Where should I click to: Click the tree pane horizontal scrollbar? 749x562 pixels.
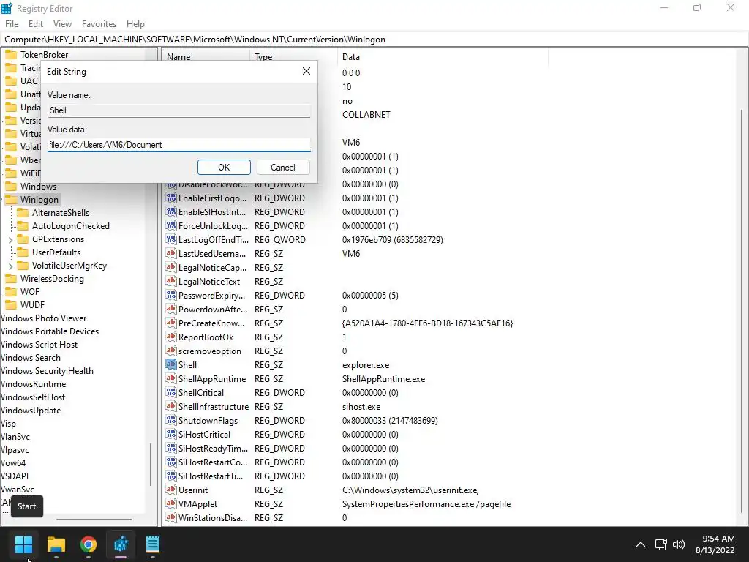point(94,519)
